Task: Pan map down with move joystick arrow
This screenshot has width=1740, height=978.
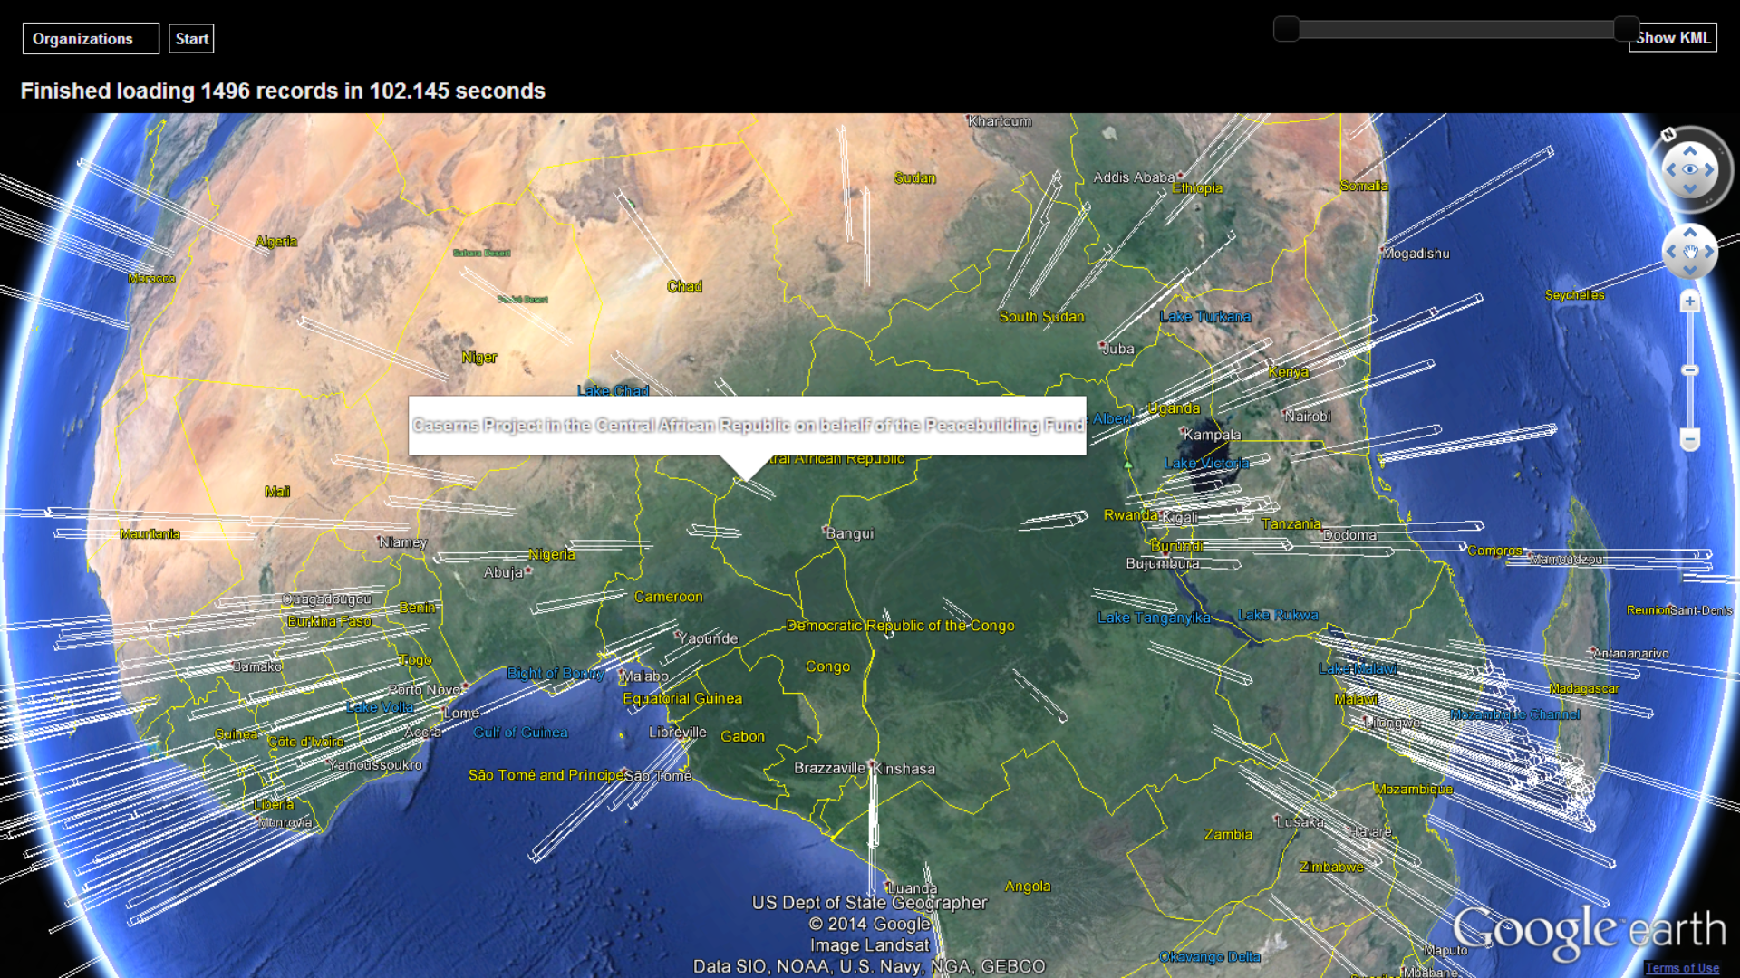Action: coord(1690,271)
